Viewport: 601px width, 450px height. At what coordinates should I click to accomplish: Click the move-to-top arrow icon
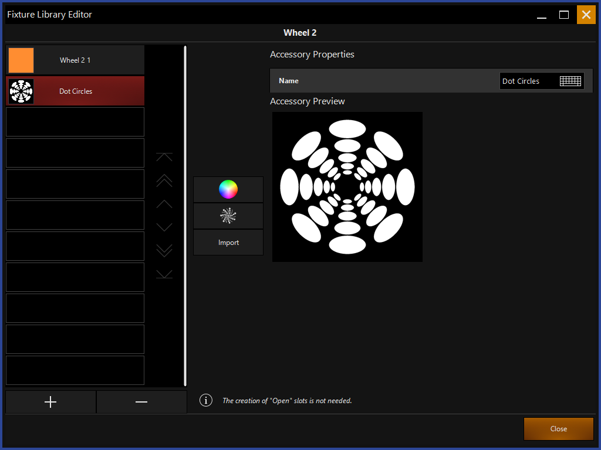pyautogui.click(x=164, y=157)
